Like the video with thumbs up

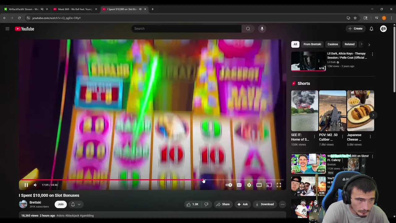tap(192, 204)
